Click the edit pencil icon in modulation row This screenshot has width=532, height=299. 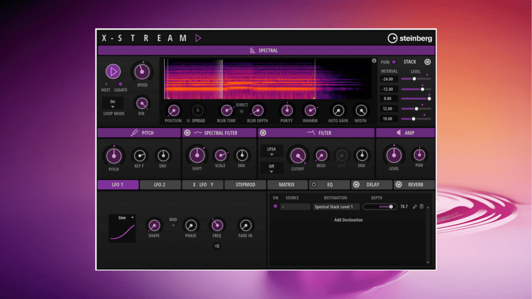click(x=415, y=207)
